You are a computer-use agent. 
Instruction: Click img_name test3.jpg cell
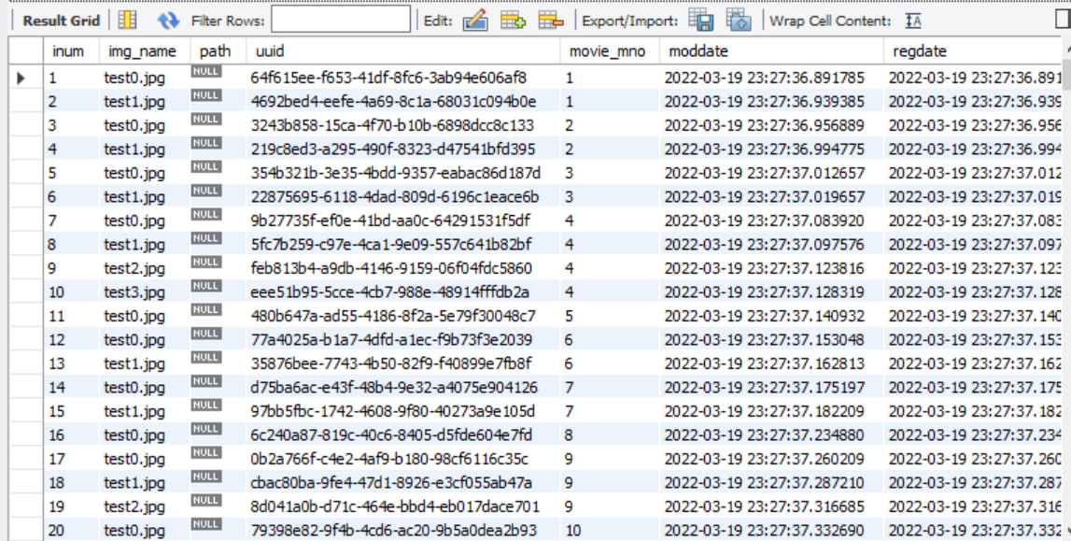tap(144, 292)
